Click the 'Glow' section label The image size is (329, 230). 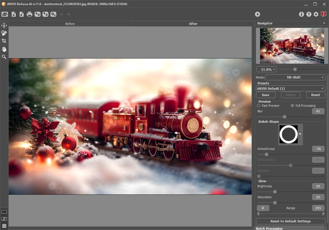coord(262,181)
